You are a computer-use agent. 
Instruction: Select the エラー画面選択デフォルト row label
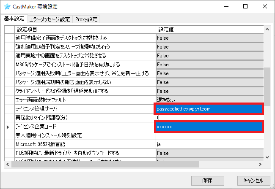85,100
